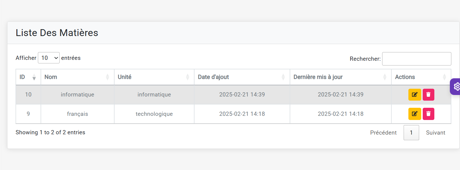Click the Liste Des Matières heading
The height and width of the screenshot is (170, 460).
(x=57, y=33)
